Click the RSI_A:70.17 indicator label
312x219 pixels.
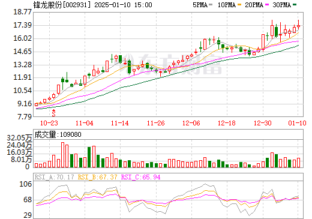point(54,177)
